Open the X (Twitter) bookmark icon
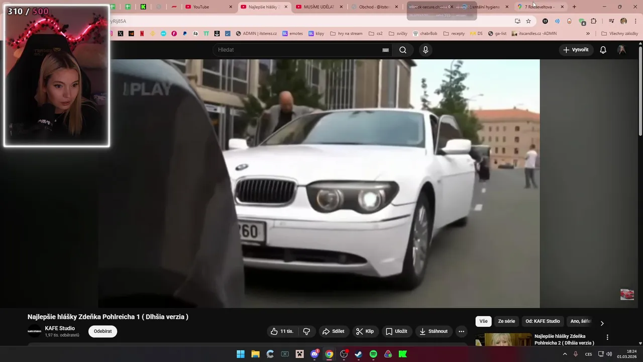The image size is (643, 362). tap(121, 34)
